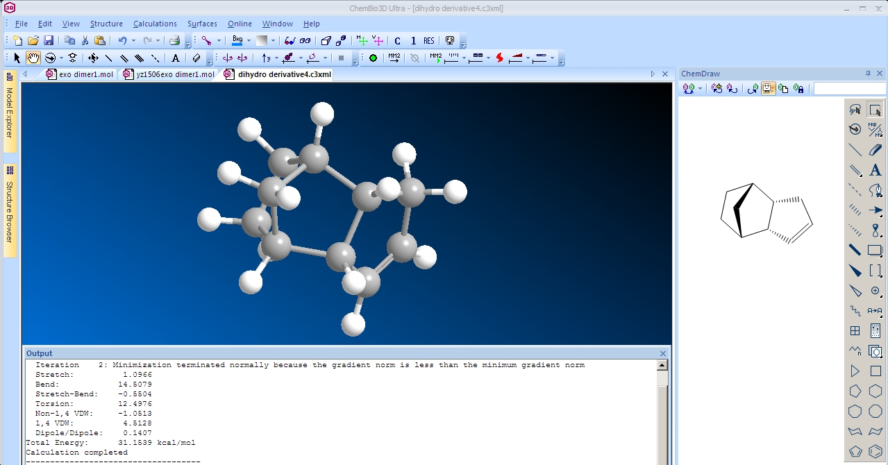Screen dimensions: 888x465
Task: Open the Model Explorer side panel
Action: [x=10, y=111]
